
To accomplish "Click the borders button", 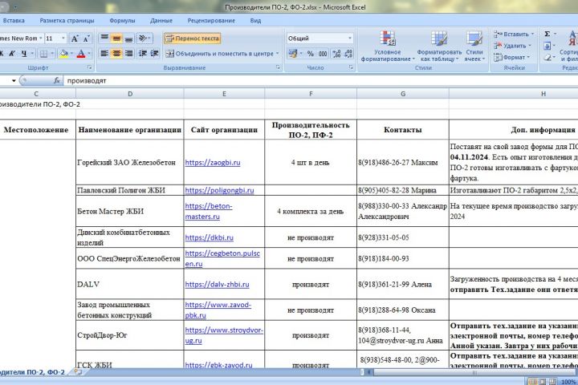I will pos(43,54).
